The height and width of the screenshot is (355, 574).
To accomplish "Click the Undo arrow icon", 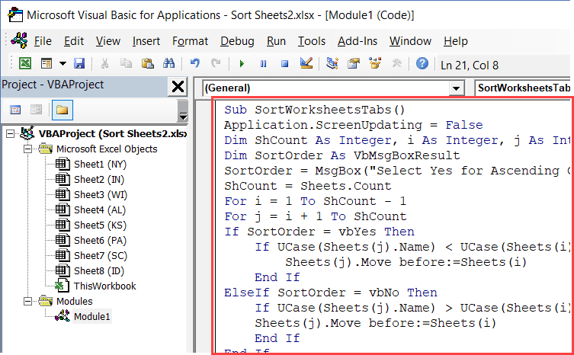I will click(194, 64).
